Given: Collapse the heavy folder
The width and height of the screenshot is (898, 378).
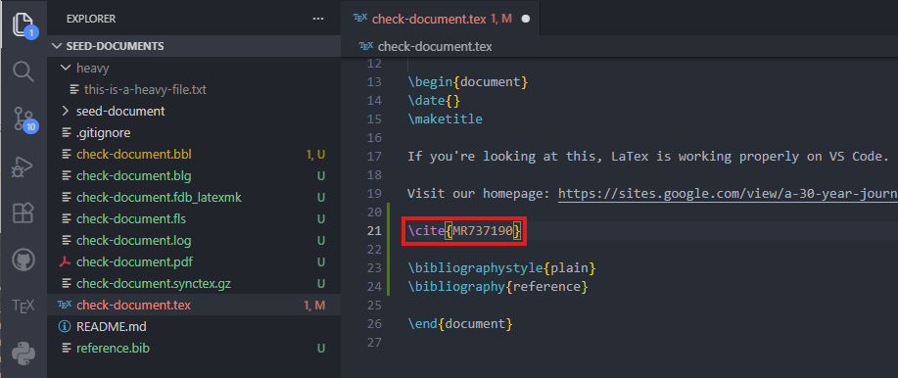Looking at the screenshot, I should [x=194, y=69].
